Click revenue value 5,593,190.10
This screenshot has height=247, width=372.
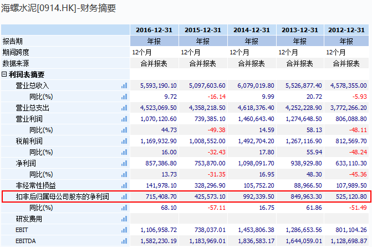click(158, 85)
